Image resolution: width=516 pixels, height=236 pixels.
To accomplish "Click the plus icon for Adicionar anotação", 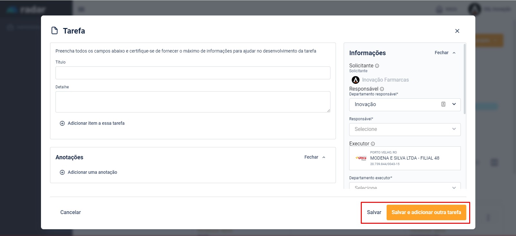I will pos(62,172).
